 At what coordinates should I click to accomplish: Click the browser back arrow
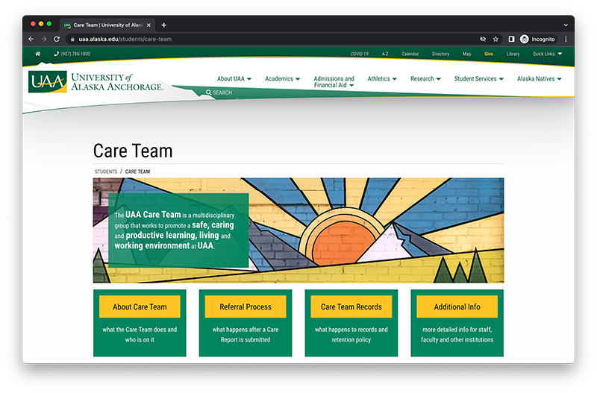pyautogui.click(x=31, y=40)
